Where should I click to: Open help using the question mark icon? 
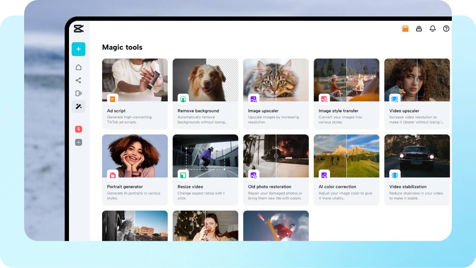pos(446,28)
